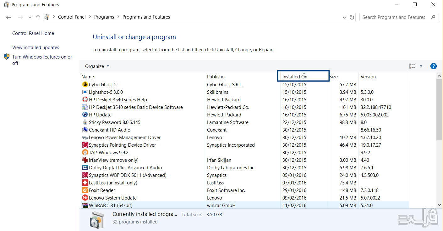Screen dimensions: 443x231
Task: Click the Synaptics Pointing Device Driver icon
Action: tap(85, 145)
